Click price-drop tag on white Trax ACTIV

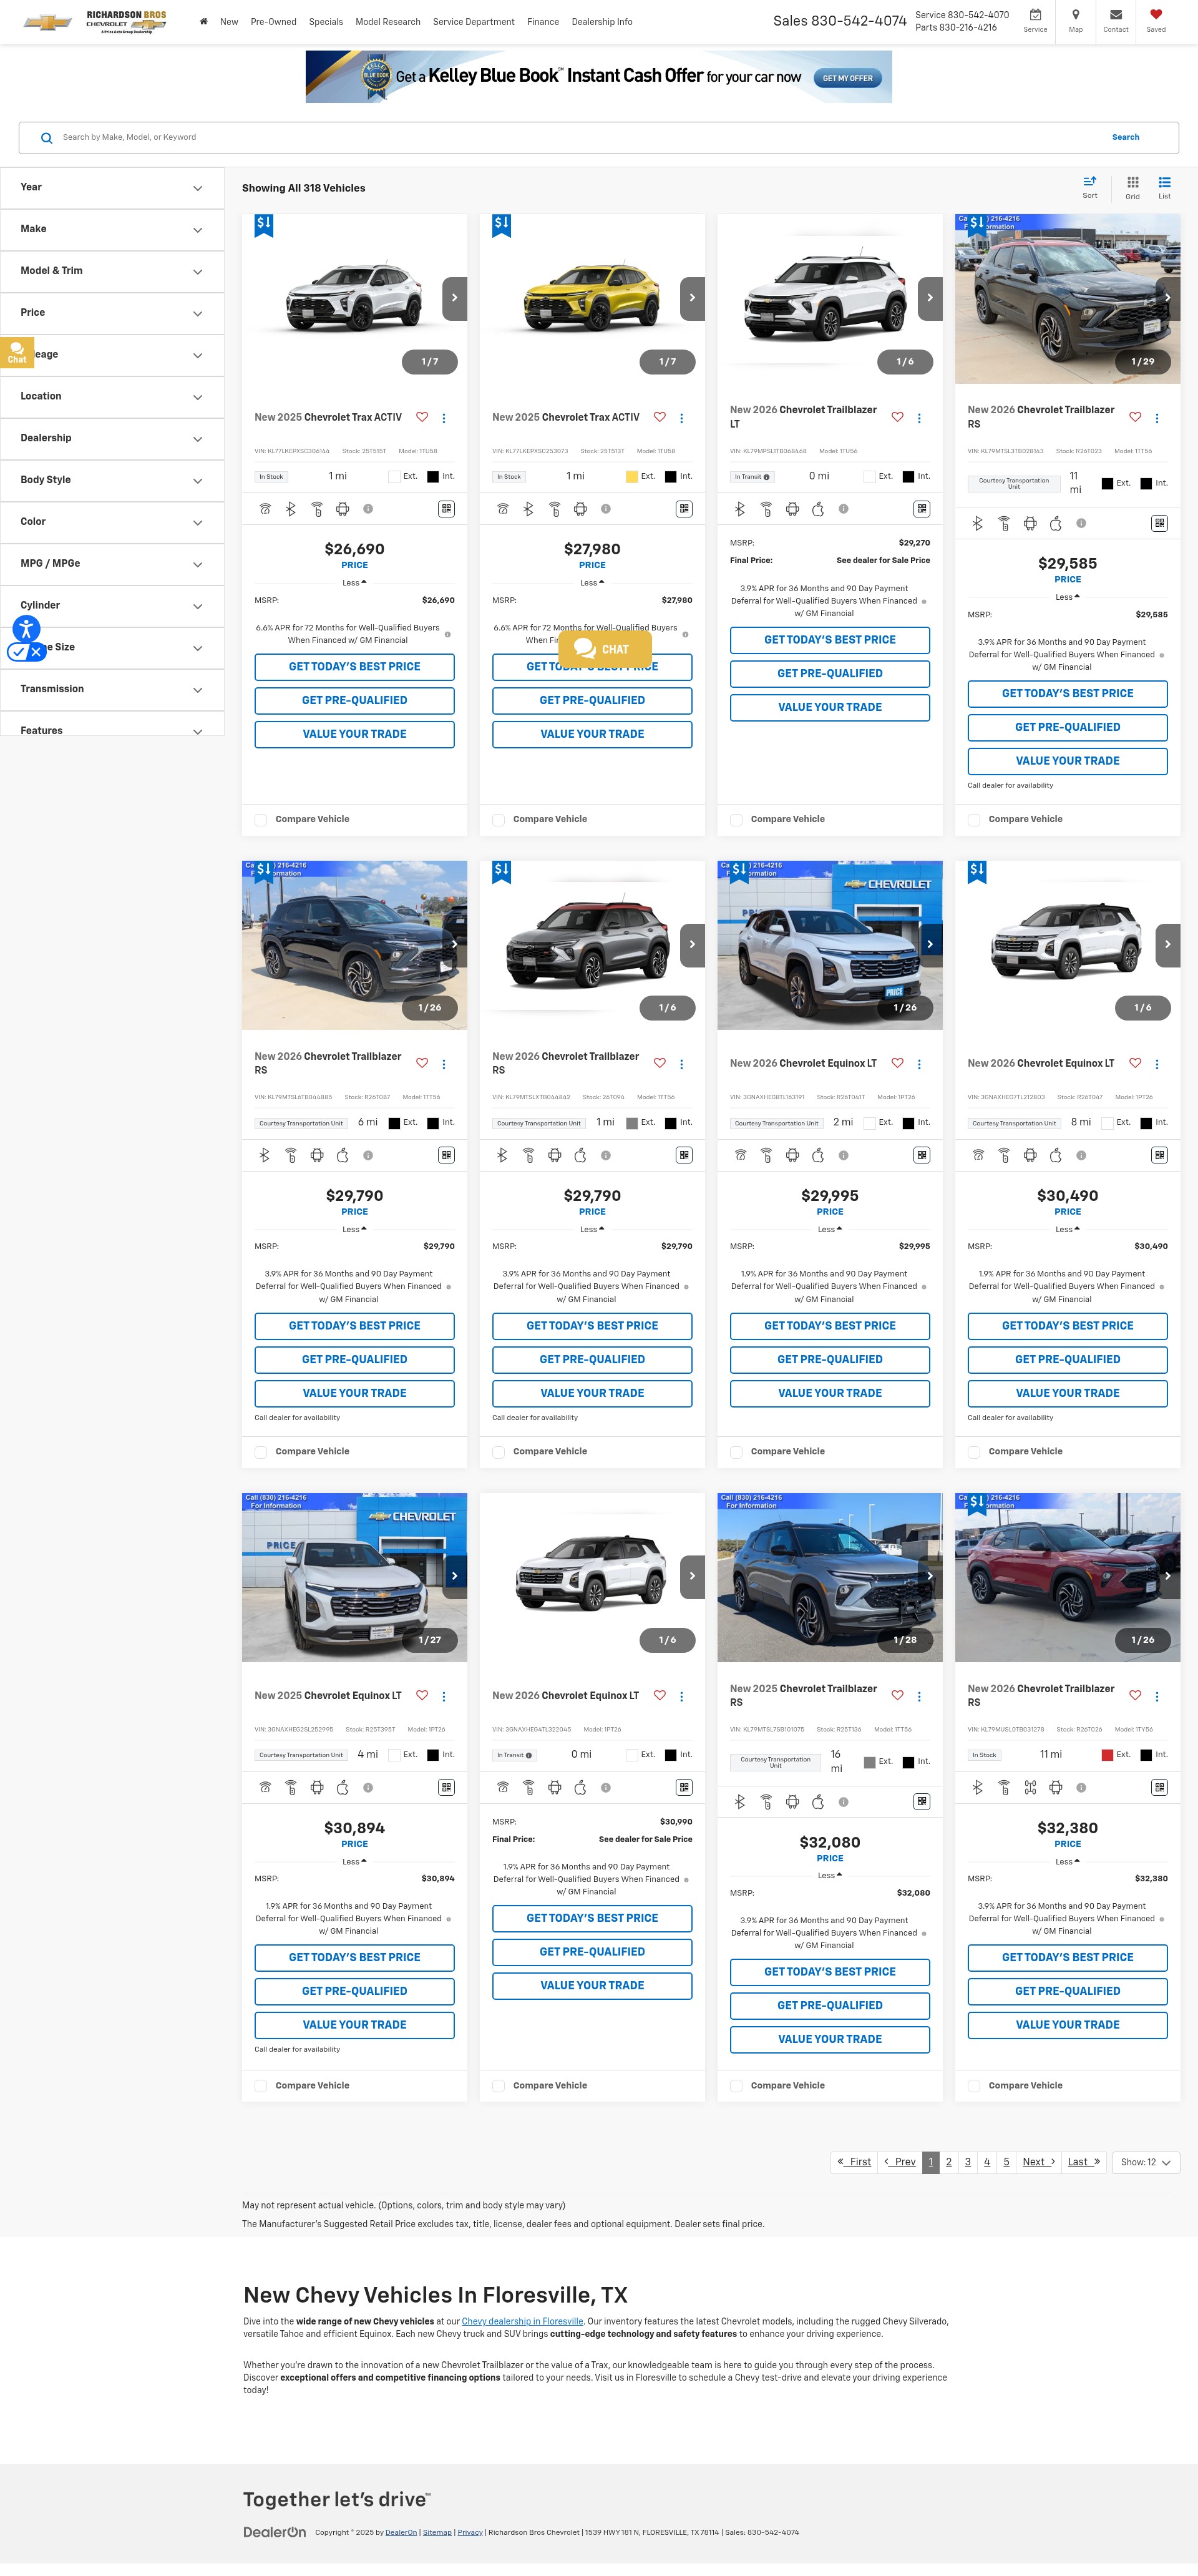264,225
